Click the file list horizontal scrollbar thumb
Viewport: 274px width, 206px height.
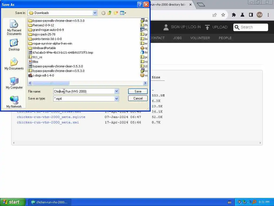(x=51, y=83)
